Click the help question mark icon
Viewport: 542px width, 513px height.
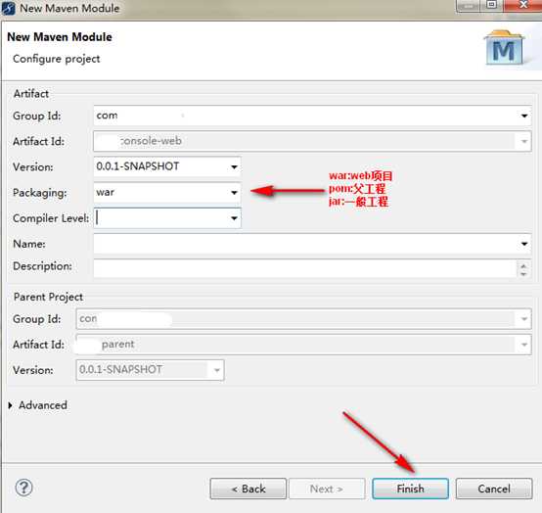tap(23, 488)
